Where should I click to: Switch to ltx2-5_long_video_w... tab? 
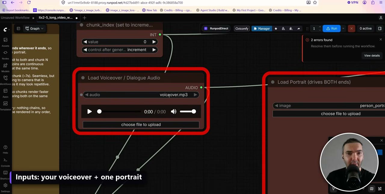56,18
